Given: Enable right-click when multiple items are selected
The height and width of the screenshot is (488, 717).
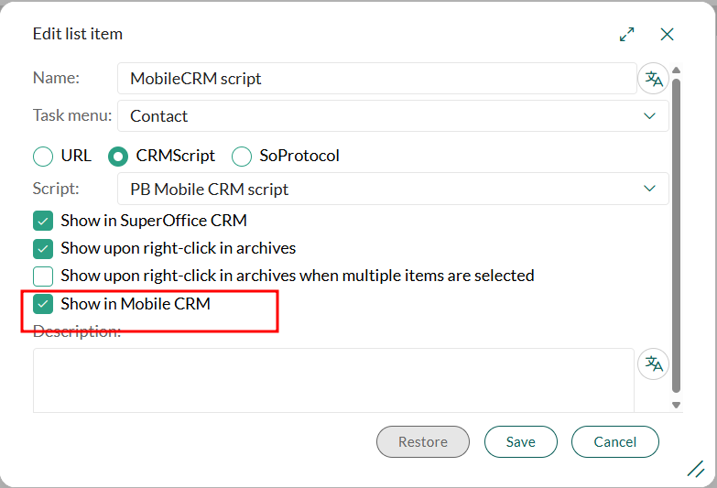Looking at the screenshot, I should click(43, 276).
